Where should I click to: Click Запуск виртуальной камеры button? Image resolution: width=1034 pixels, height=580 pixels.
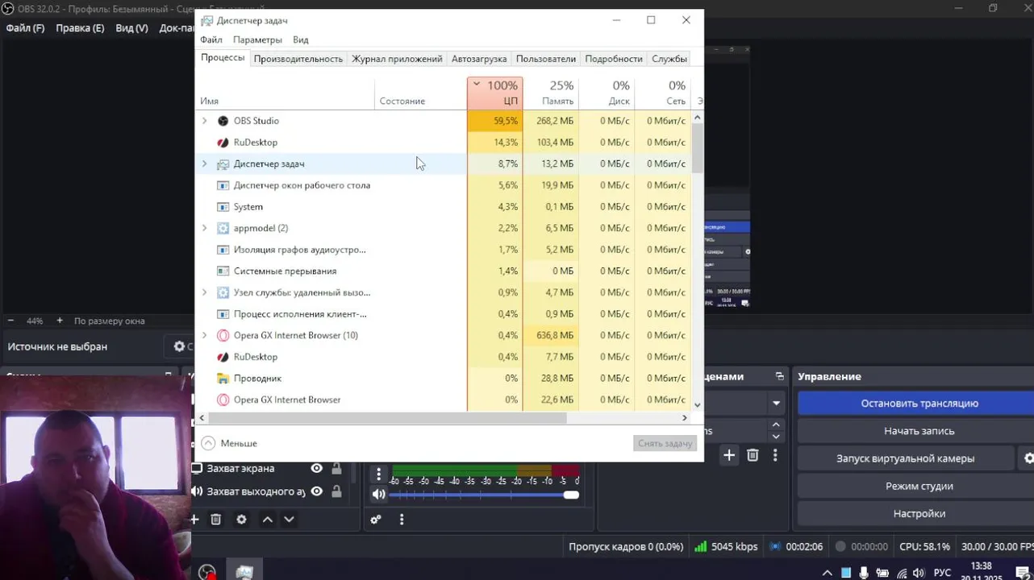905,458
